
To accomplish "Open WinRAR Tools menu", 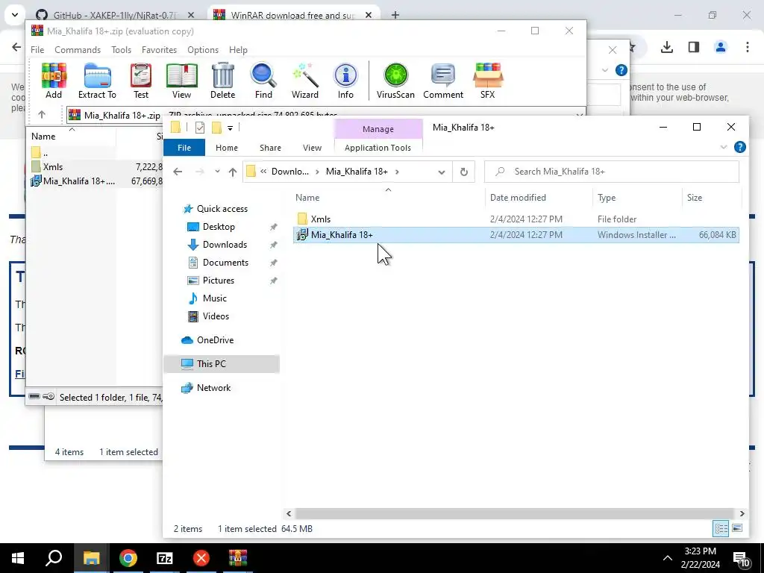I will (121, 50).
